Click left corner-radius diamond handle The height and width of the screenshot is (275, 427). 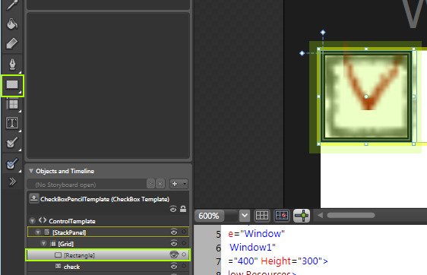[302, 53]
